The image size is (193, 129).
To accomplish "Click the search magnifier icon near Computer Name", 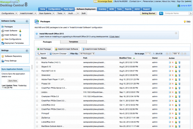I will tap(161, 13).
